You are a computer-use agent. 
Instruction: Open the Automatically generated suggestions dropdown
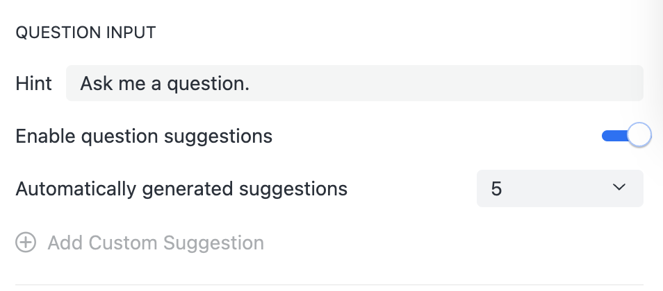click(x=559, y=188)
